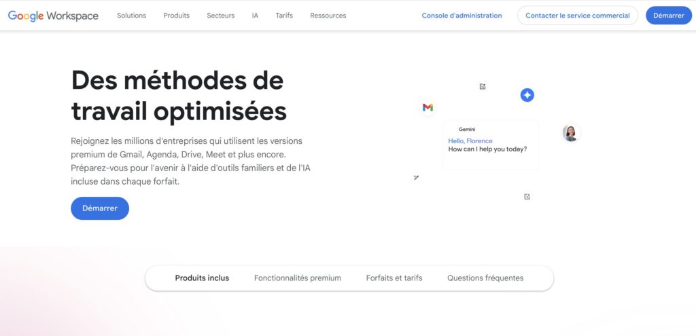Click the Gmail icon in hero graphic
696x336 pixels.
coord(428,107)
